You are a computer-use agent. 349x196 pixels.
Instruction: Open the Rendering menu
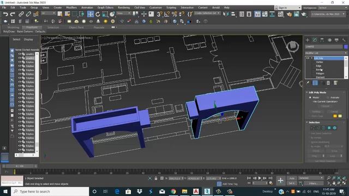tap(124, 8)
